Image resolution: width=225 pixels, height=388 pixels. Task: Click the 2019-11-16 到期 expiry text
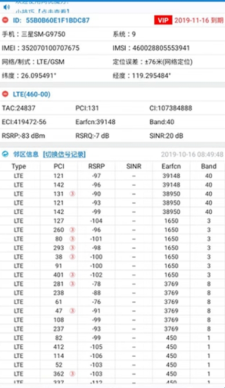pyautogui.click(x=199, y=20)
